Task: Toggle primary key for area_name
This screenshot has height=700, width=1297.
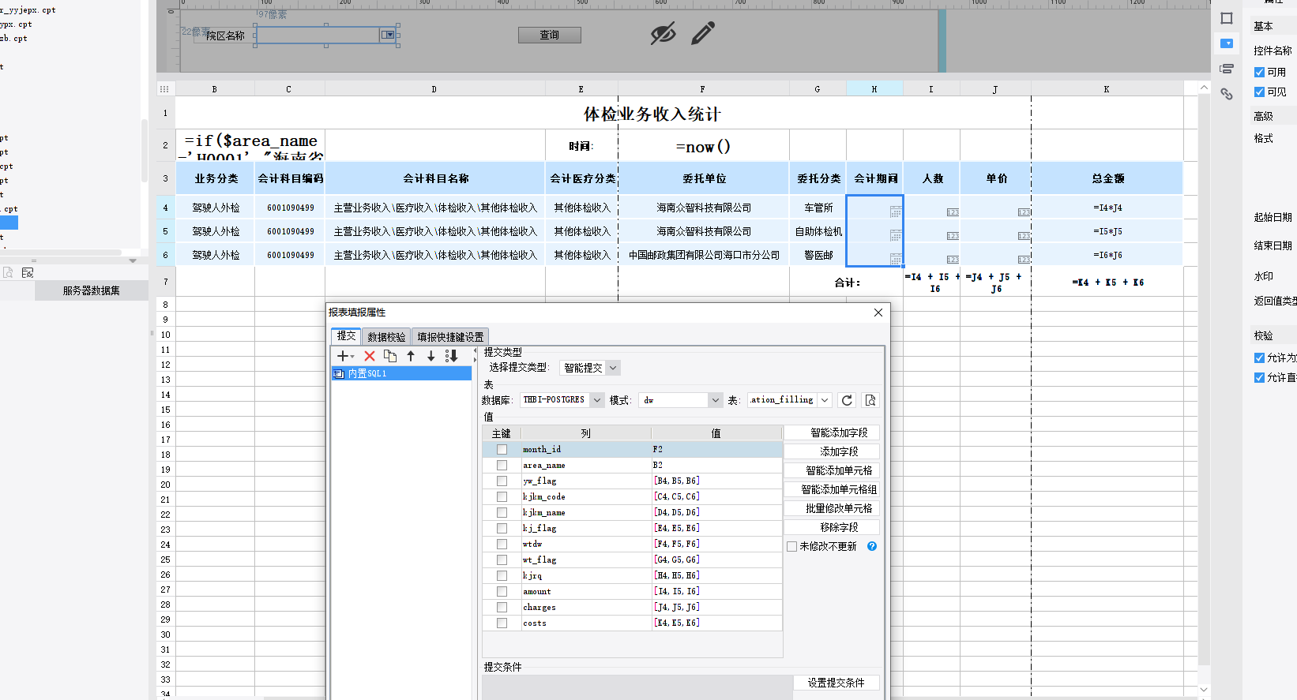Action: pos(502,465)
